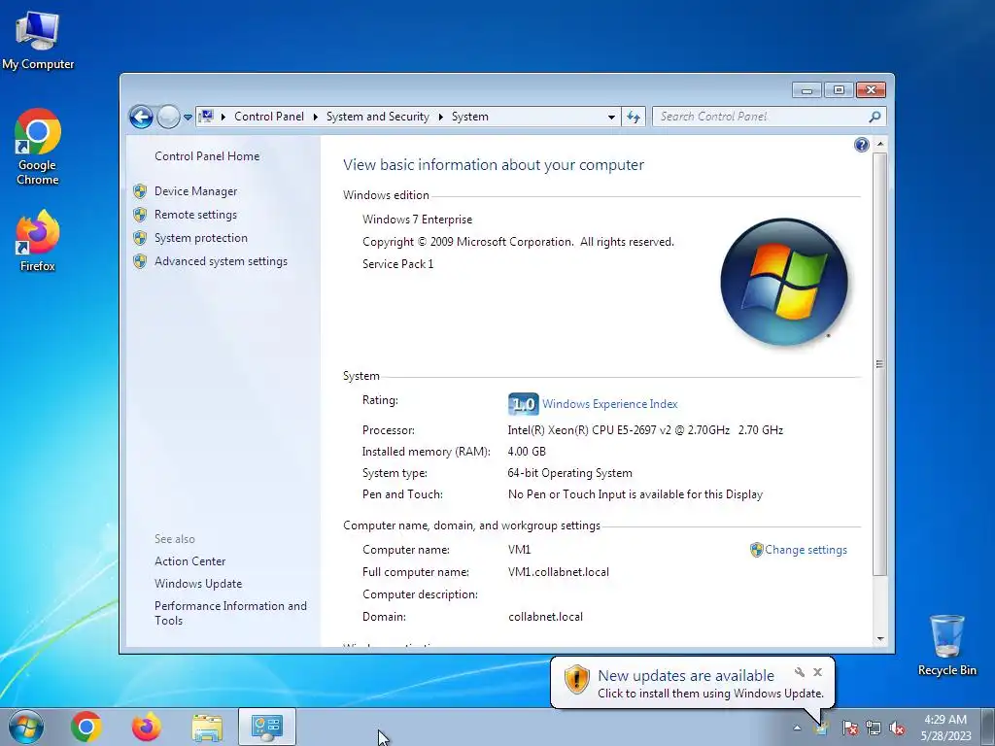Click the 4.00 GB memory value
The width and height of the screenshot is (995, 746).
(527, 452)
